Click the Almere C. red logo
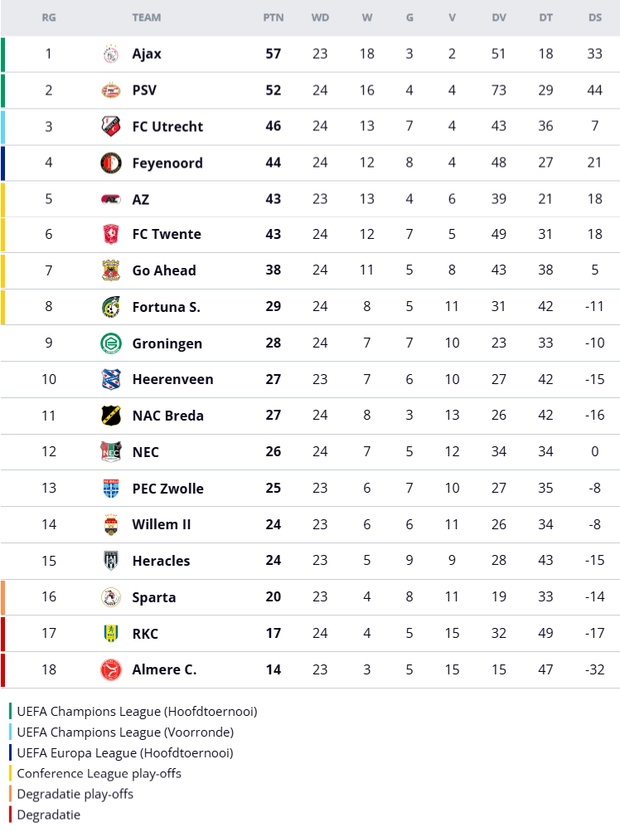Image resolution: width=620 pixels, height=837 pixels. (110, 669)
